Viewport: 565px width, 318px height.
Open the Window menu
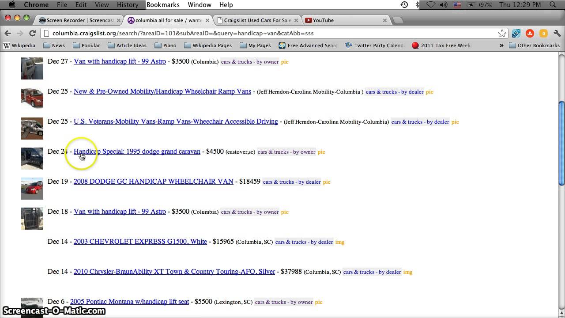point(200,4)
